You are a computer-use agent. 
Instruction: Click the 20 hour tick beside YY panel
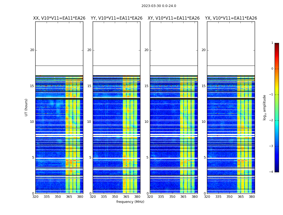pos(89,50)
